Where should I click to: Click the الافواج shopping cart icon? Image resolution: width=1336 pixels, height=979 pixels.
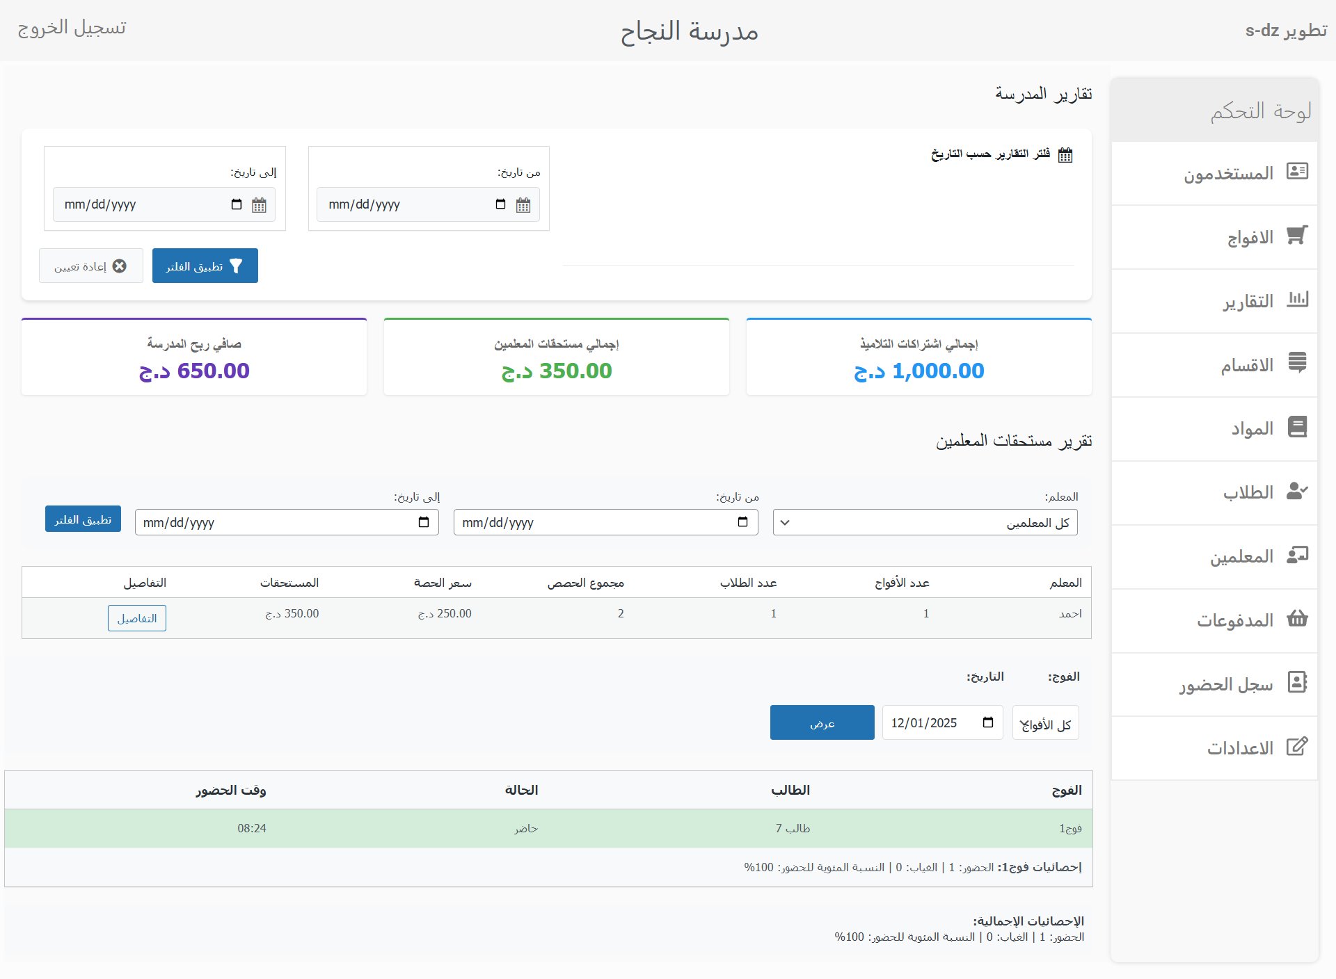(1296, 235)
